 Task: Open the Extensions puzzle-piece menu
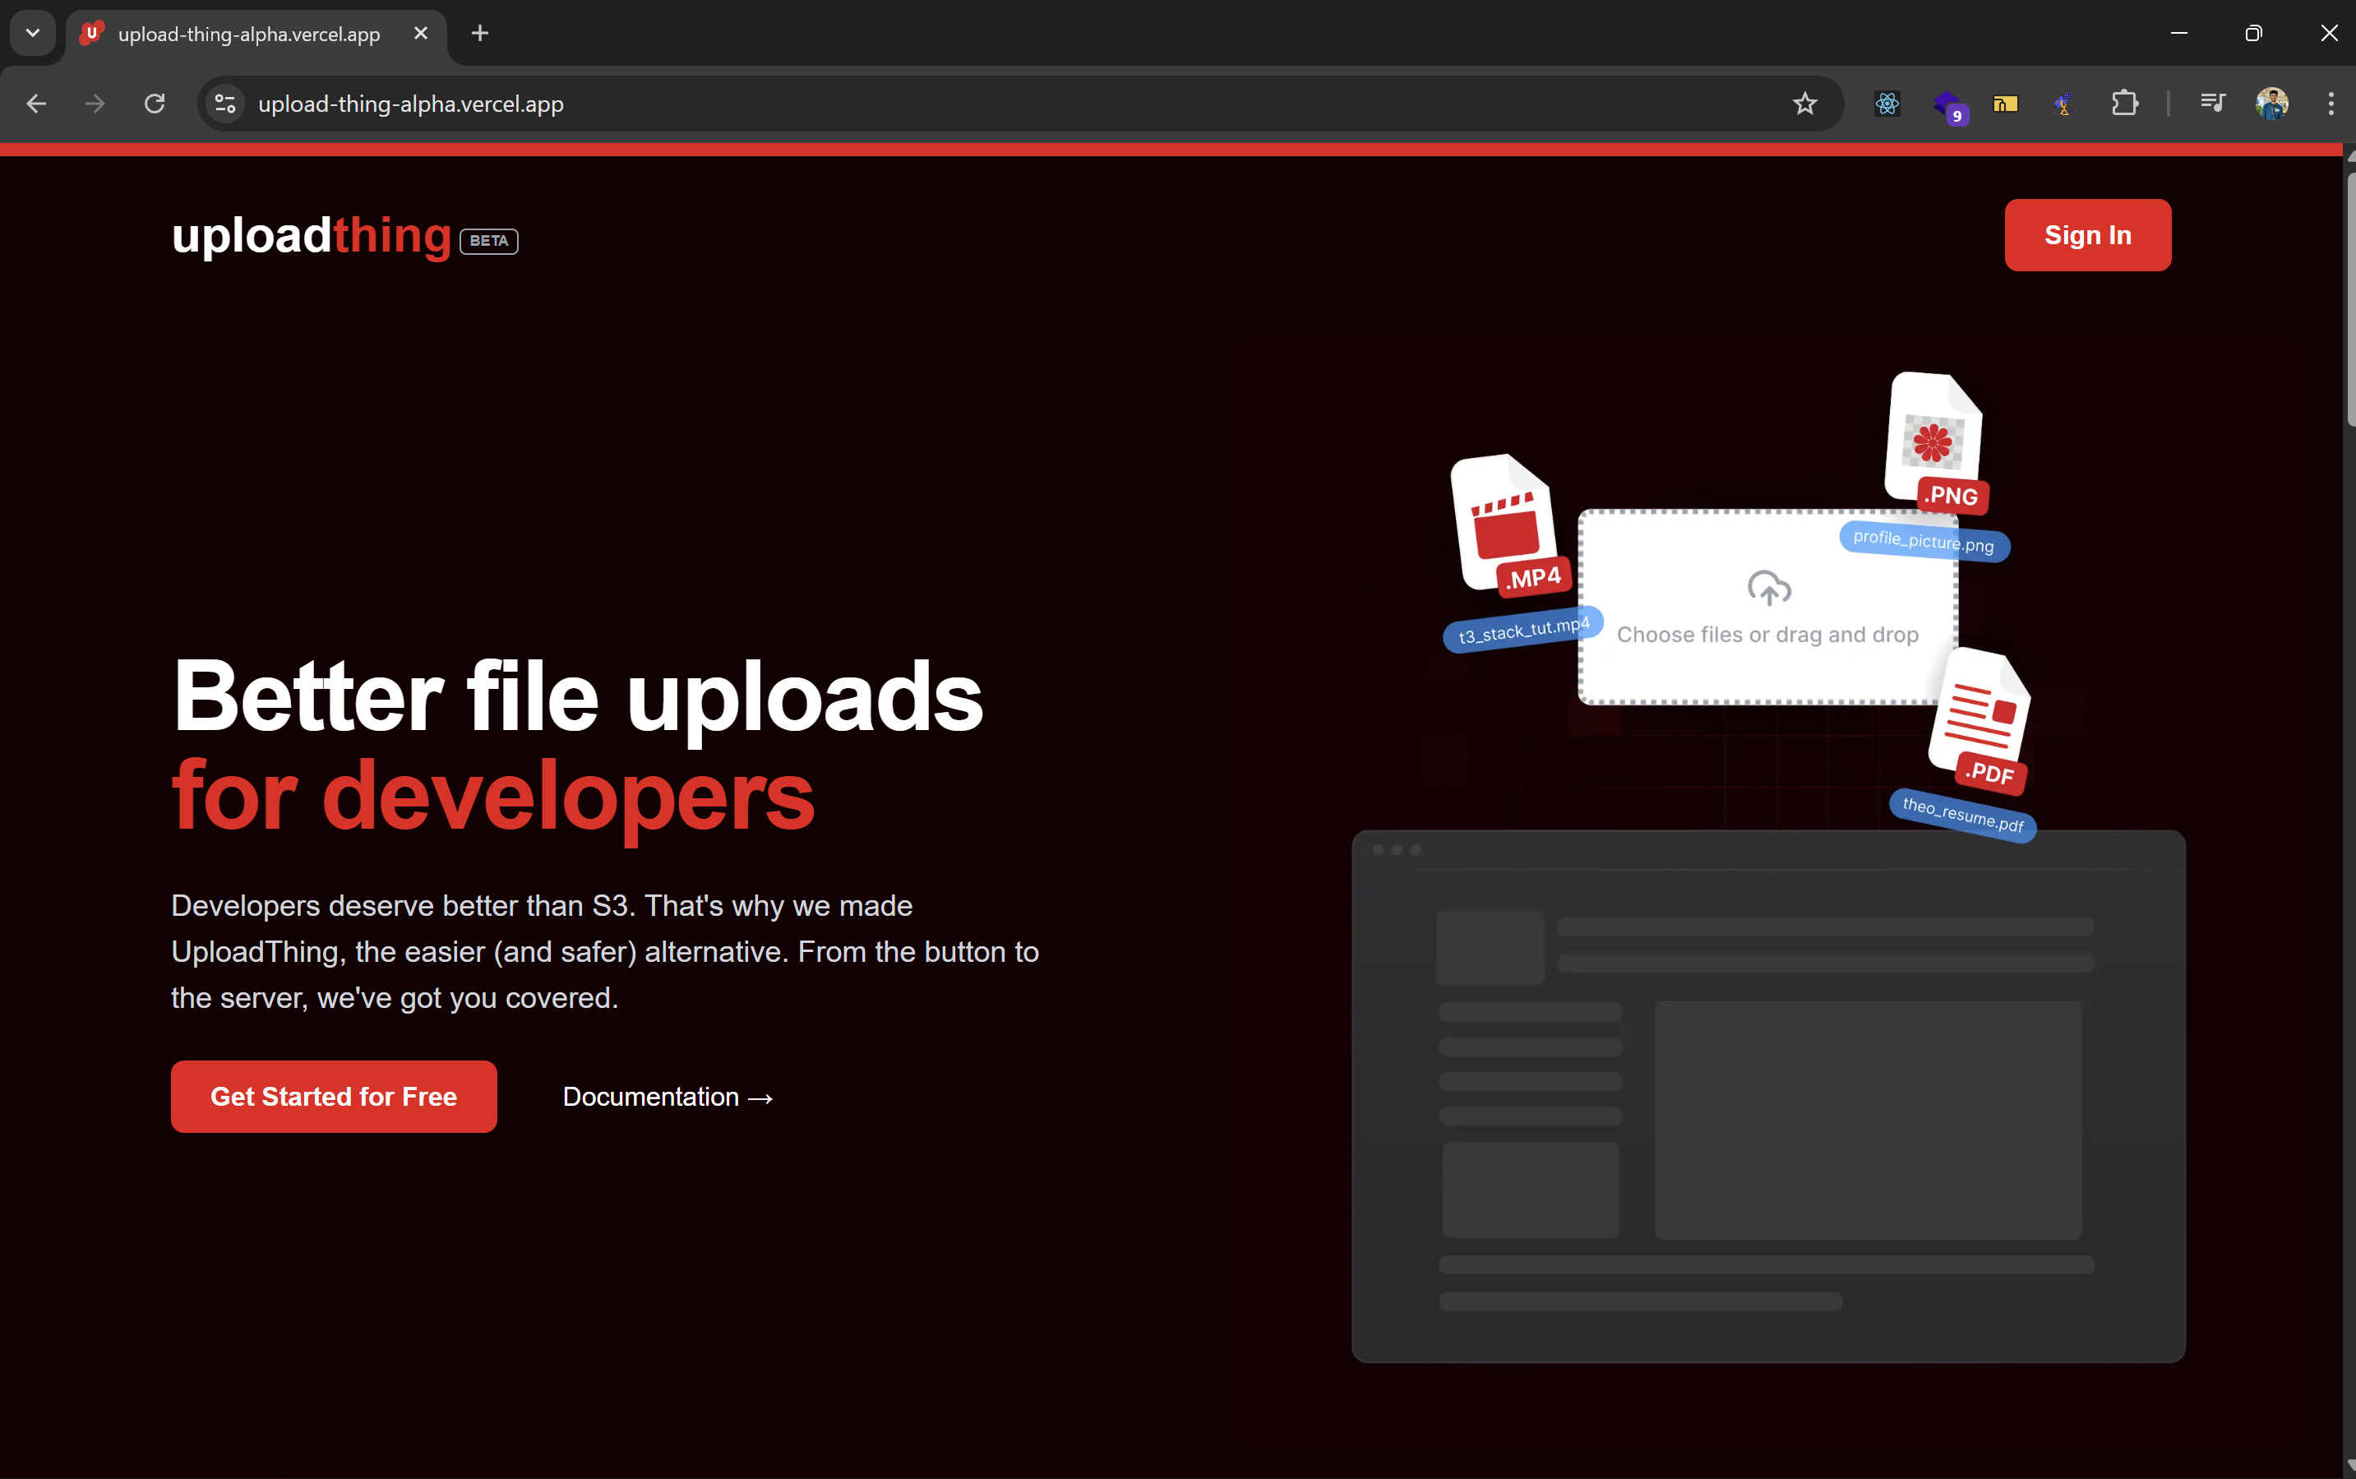tap(2124, 104)
